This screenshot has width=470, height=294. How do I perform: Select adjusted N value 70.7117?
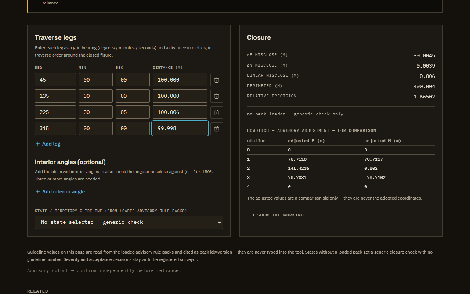pyautogui.click(x=374, y=159)
